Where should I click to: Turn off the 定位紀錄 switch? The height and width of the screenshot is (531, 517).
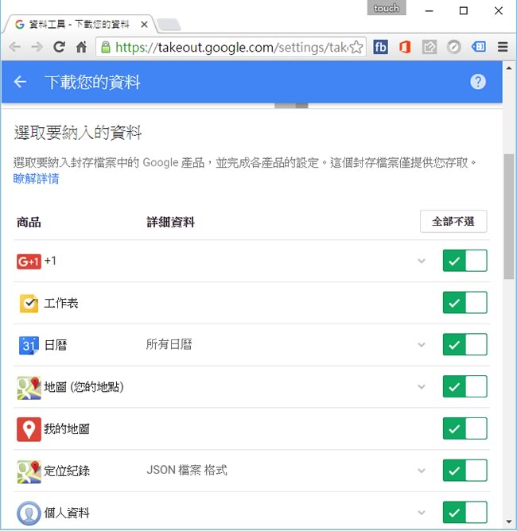click(465, 471)
